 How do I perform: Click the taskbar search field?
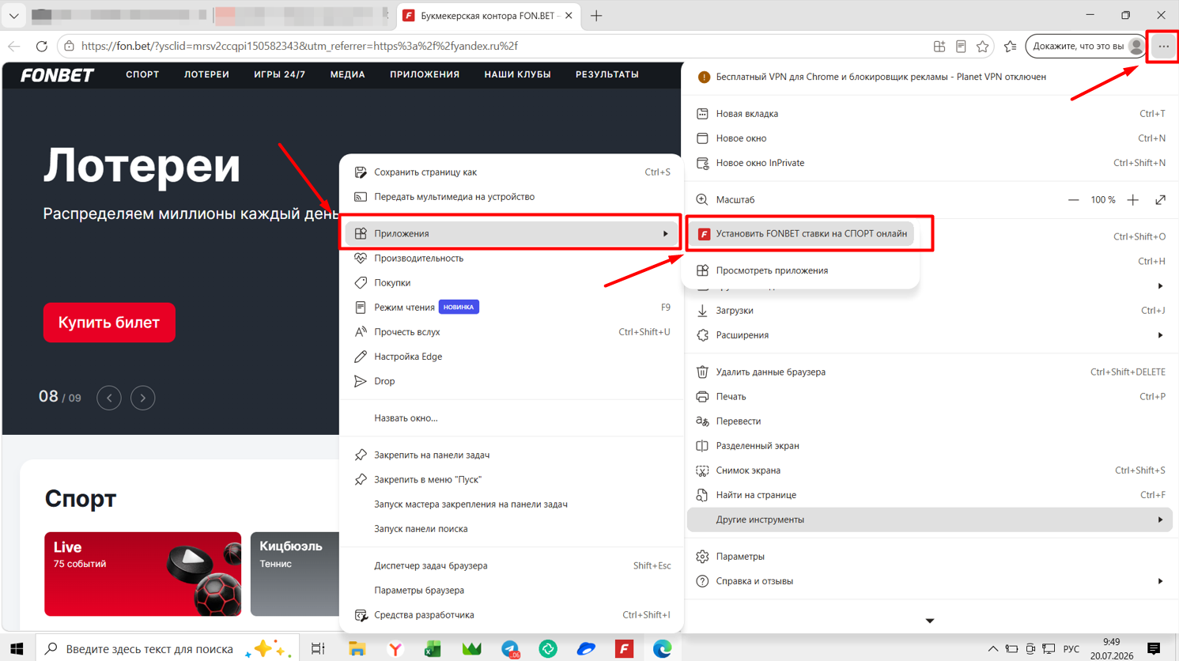coord(168,648)
